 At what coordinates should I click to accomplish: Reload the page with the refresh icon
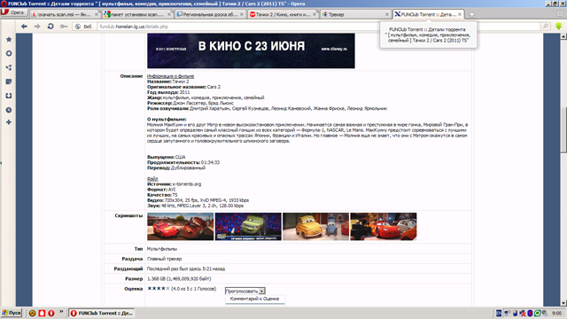[50, 27]
